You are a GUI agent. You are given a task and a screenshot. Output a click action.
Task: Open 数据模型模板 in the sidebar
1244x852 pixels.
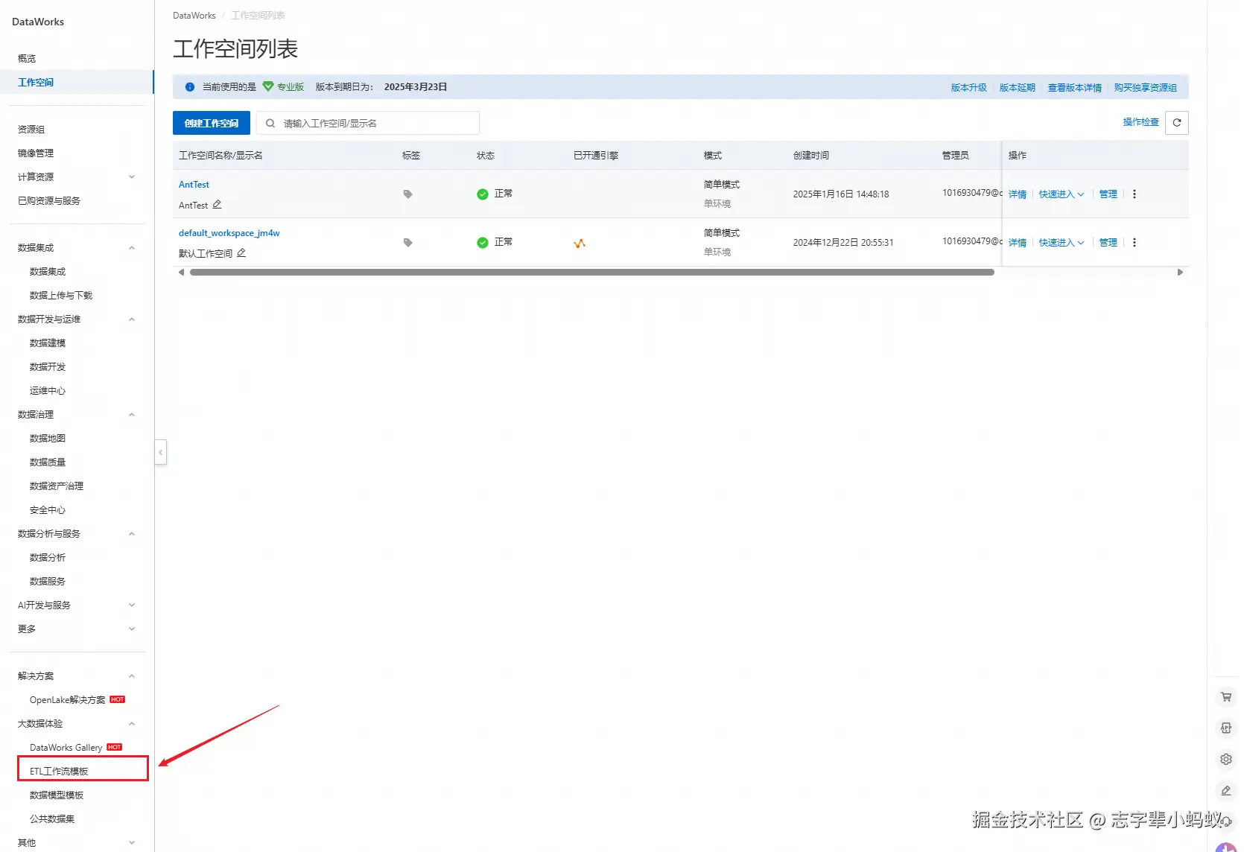(x=57, y=795)
